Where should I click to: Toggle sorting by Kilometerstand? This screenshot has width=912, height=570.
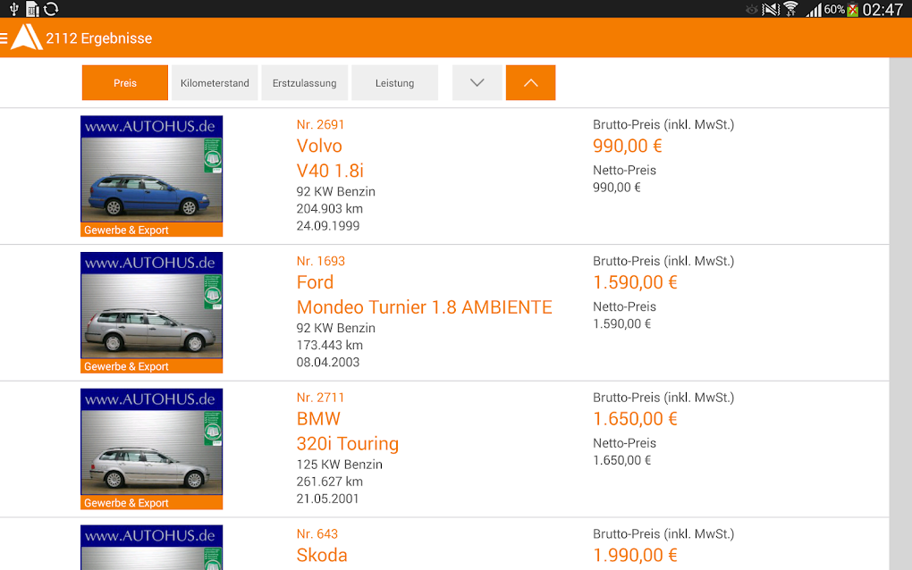pyautogui.click(x=214, y=82)
